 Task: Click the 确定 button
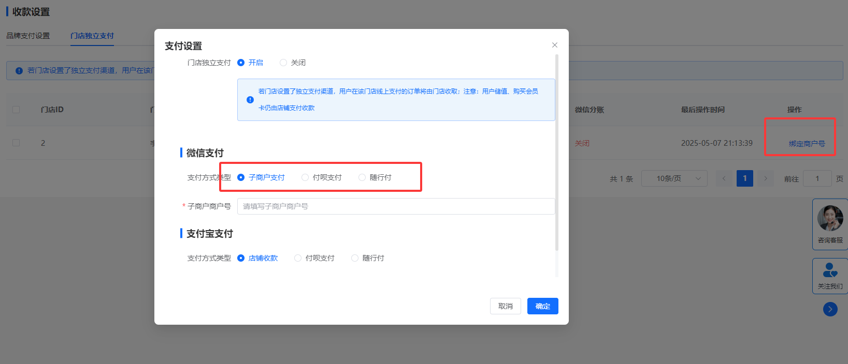click(543, 306)
